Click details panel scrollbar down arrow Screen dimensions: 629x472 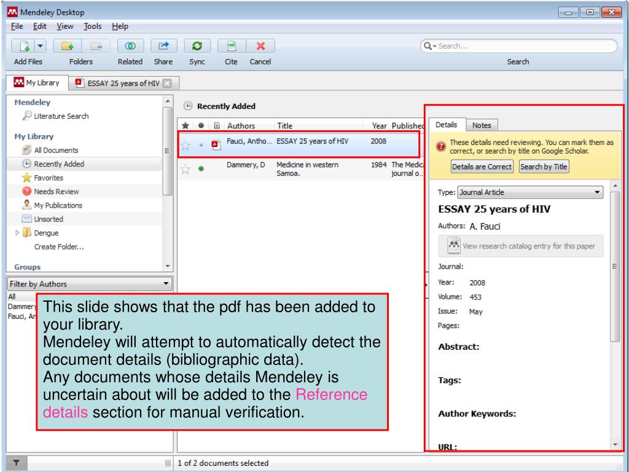615,445
